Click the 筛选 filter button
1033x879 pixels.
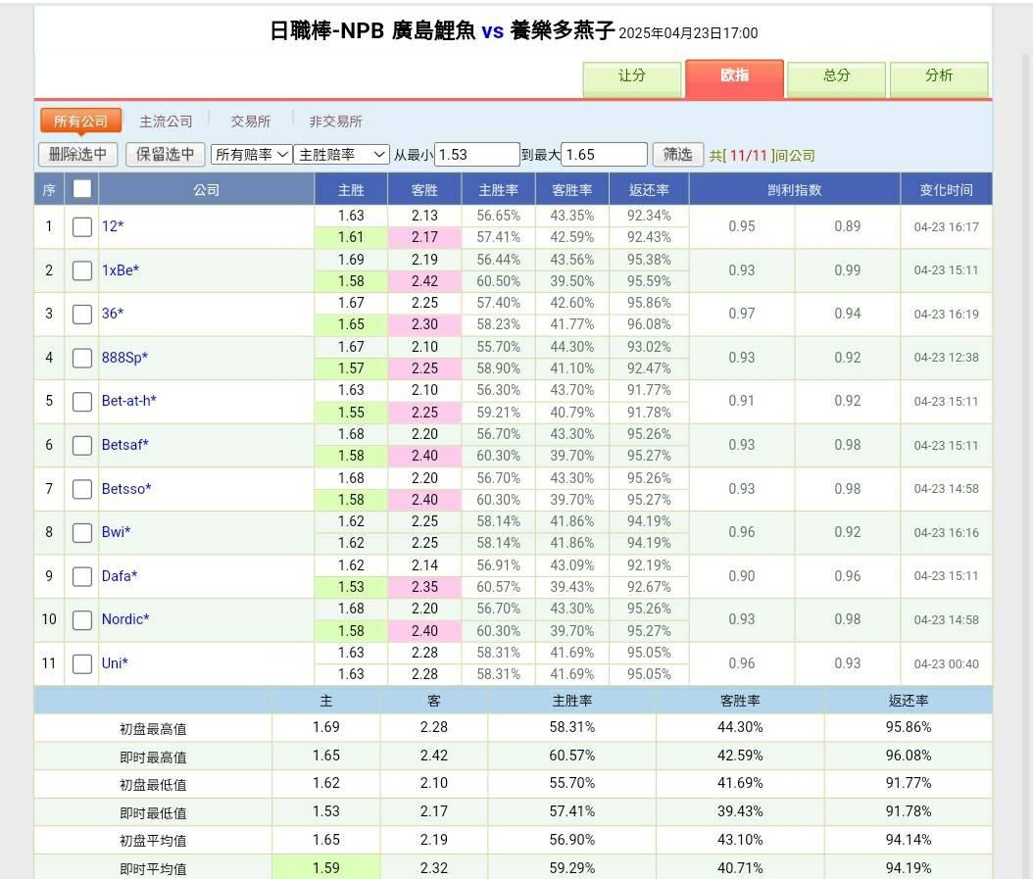pyautogui.click(x=677, y=154)
